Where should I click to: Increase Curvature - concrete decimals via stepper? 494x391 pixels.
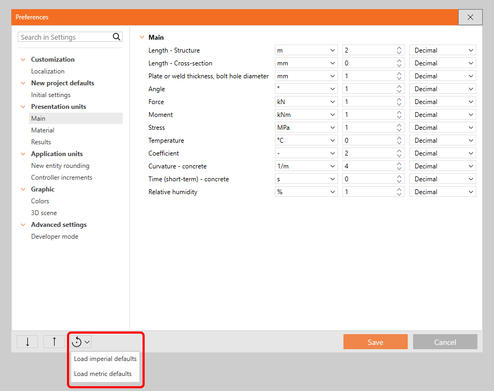point(399,164)
